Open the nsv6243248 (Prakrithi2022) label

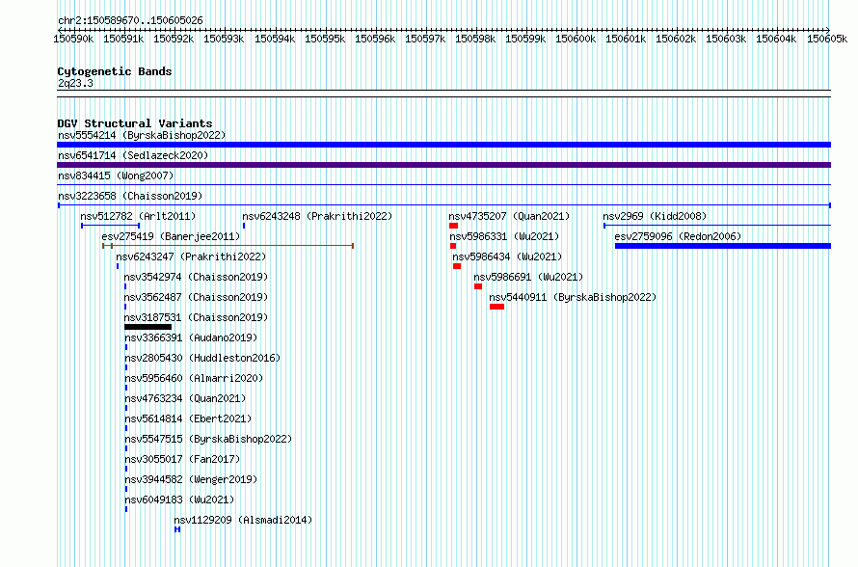[x=317, y=216]
